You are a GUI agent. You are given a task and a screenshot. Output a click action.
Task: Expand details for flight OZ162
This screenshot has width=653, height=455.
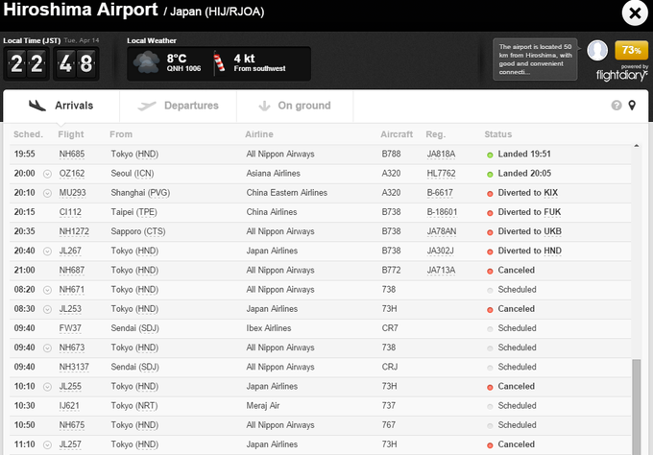pos(47,174)
